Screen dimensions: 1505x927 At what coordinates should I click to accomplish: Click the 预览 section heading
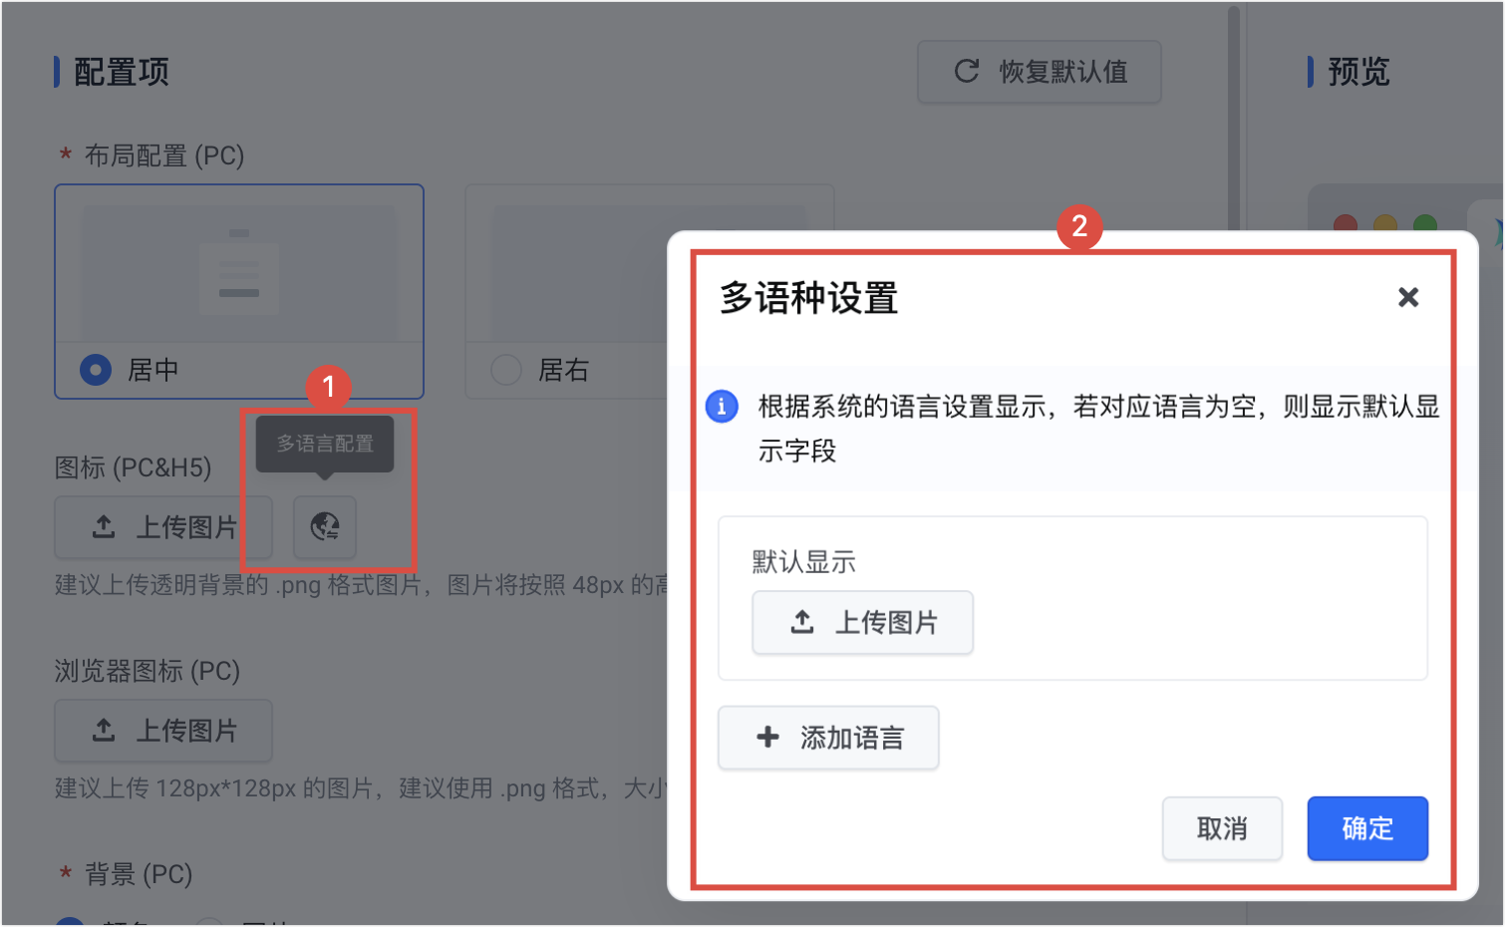[x=1358, y=72]
